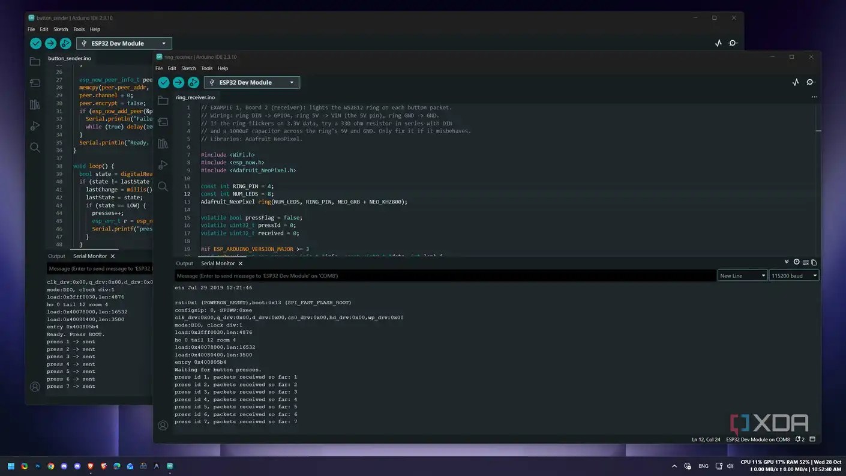Click 'Ln 12, Col 24' in status bar

coord(706,439)
